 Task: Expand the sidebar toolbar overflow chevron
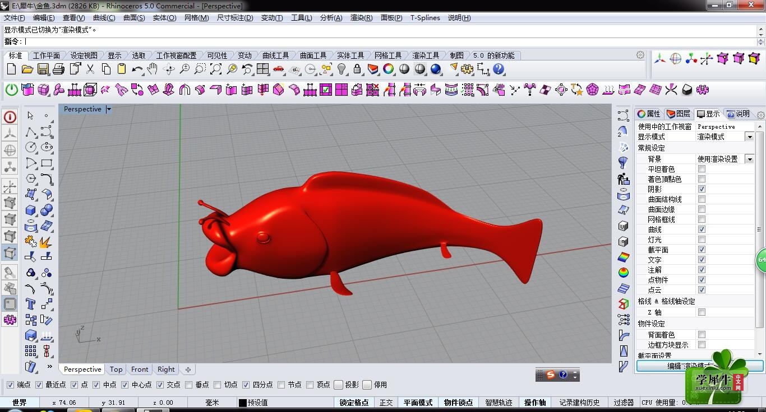tap(49, 367)
